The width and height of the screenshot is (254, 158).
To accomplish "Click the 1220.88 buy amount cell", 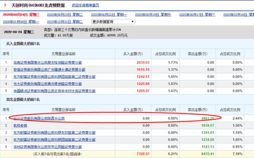I will tap(143, 84).
